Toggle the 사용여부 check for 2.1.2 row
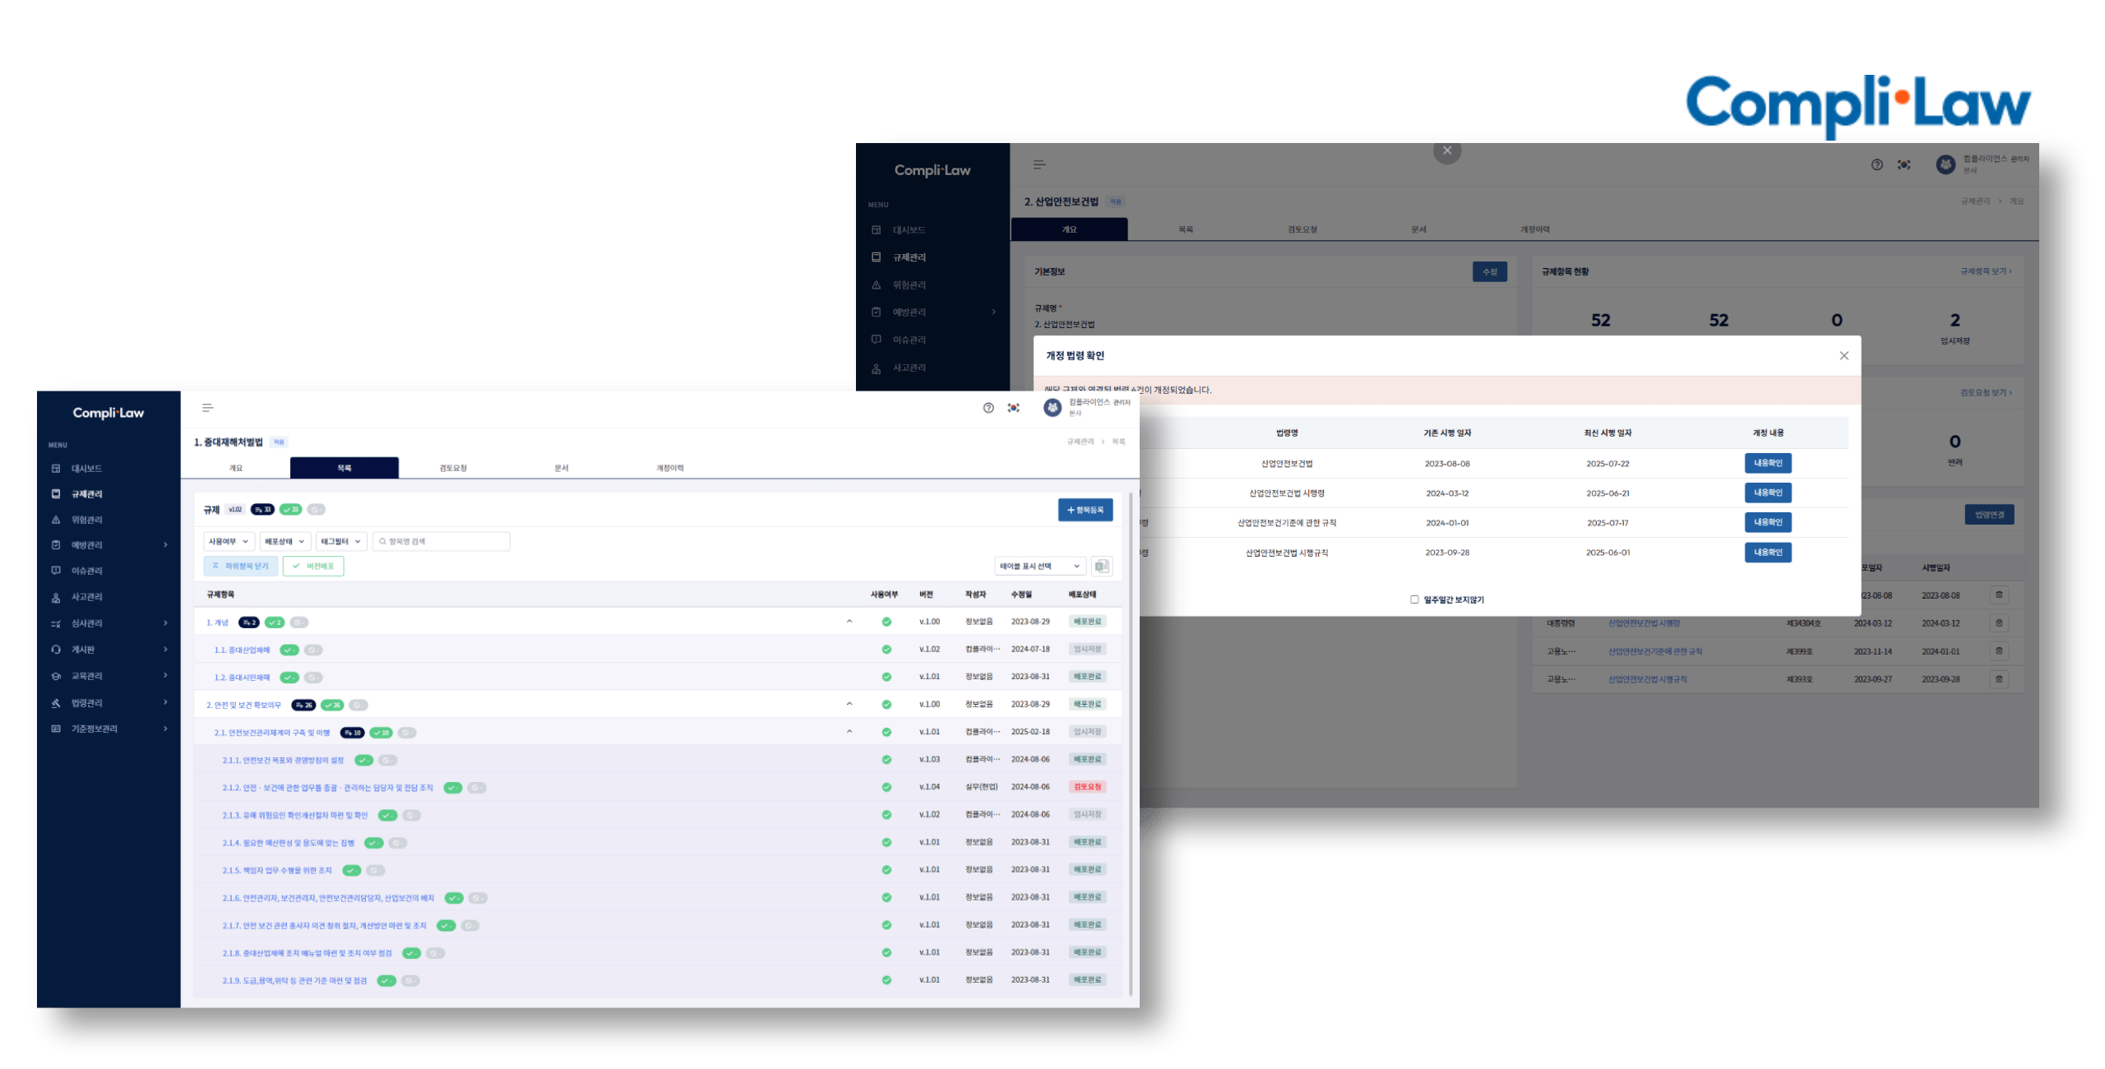 coord(886,787)
